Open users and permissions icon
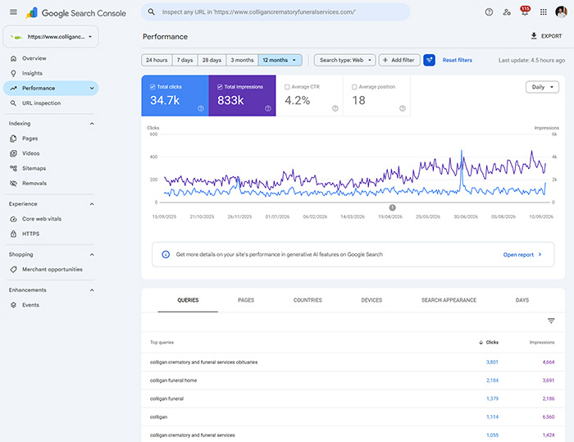The width and height of the screenshot is (574, 442). pos(507,12)
